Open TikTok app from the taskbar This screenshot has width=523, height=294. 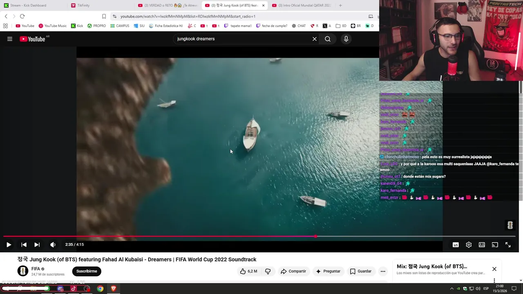(74, 289)
